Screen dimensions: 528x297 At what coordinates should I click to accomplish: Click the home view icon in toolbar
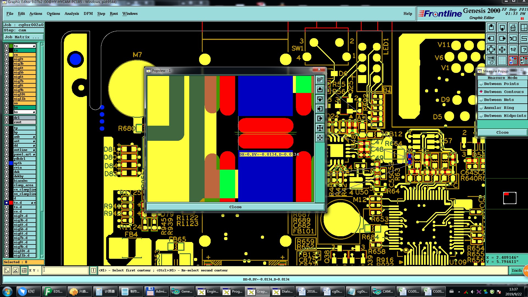pos(513,28)
